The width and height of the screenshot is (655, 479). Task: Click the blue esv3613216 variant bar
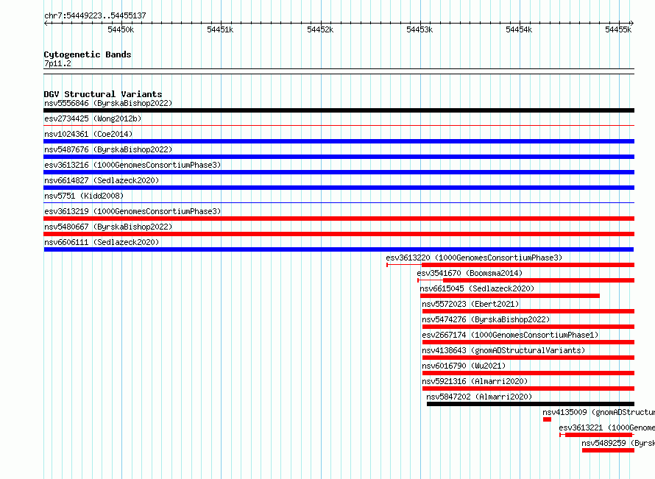pyautogui.click(x=339, y=172)
